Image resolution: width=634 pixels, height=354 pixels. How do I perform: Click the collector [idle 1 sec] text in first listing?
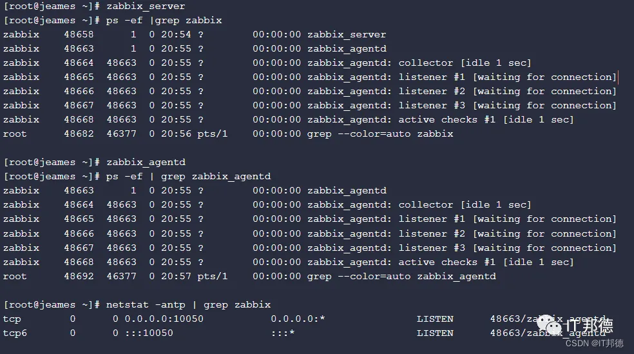point(465,63)
